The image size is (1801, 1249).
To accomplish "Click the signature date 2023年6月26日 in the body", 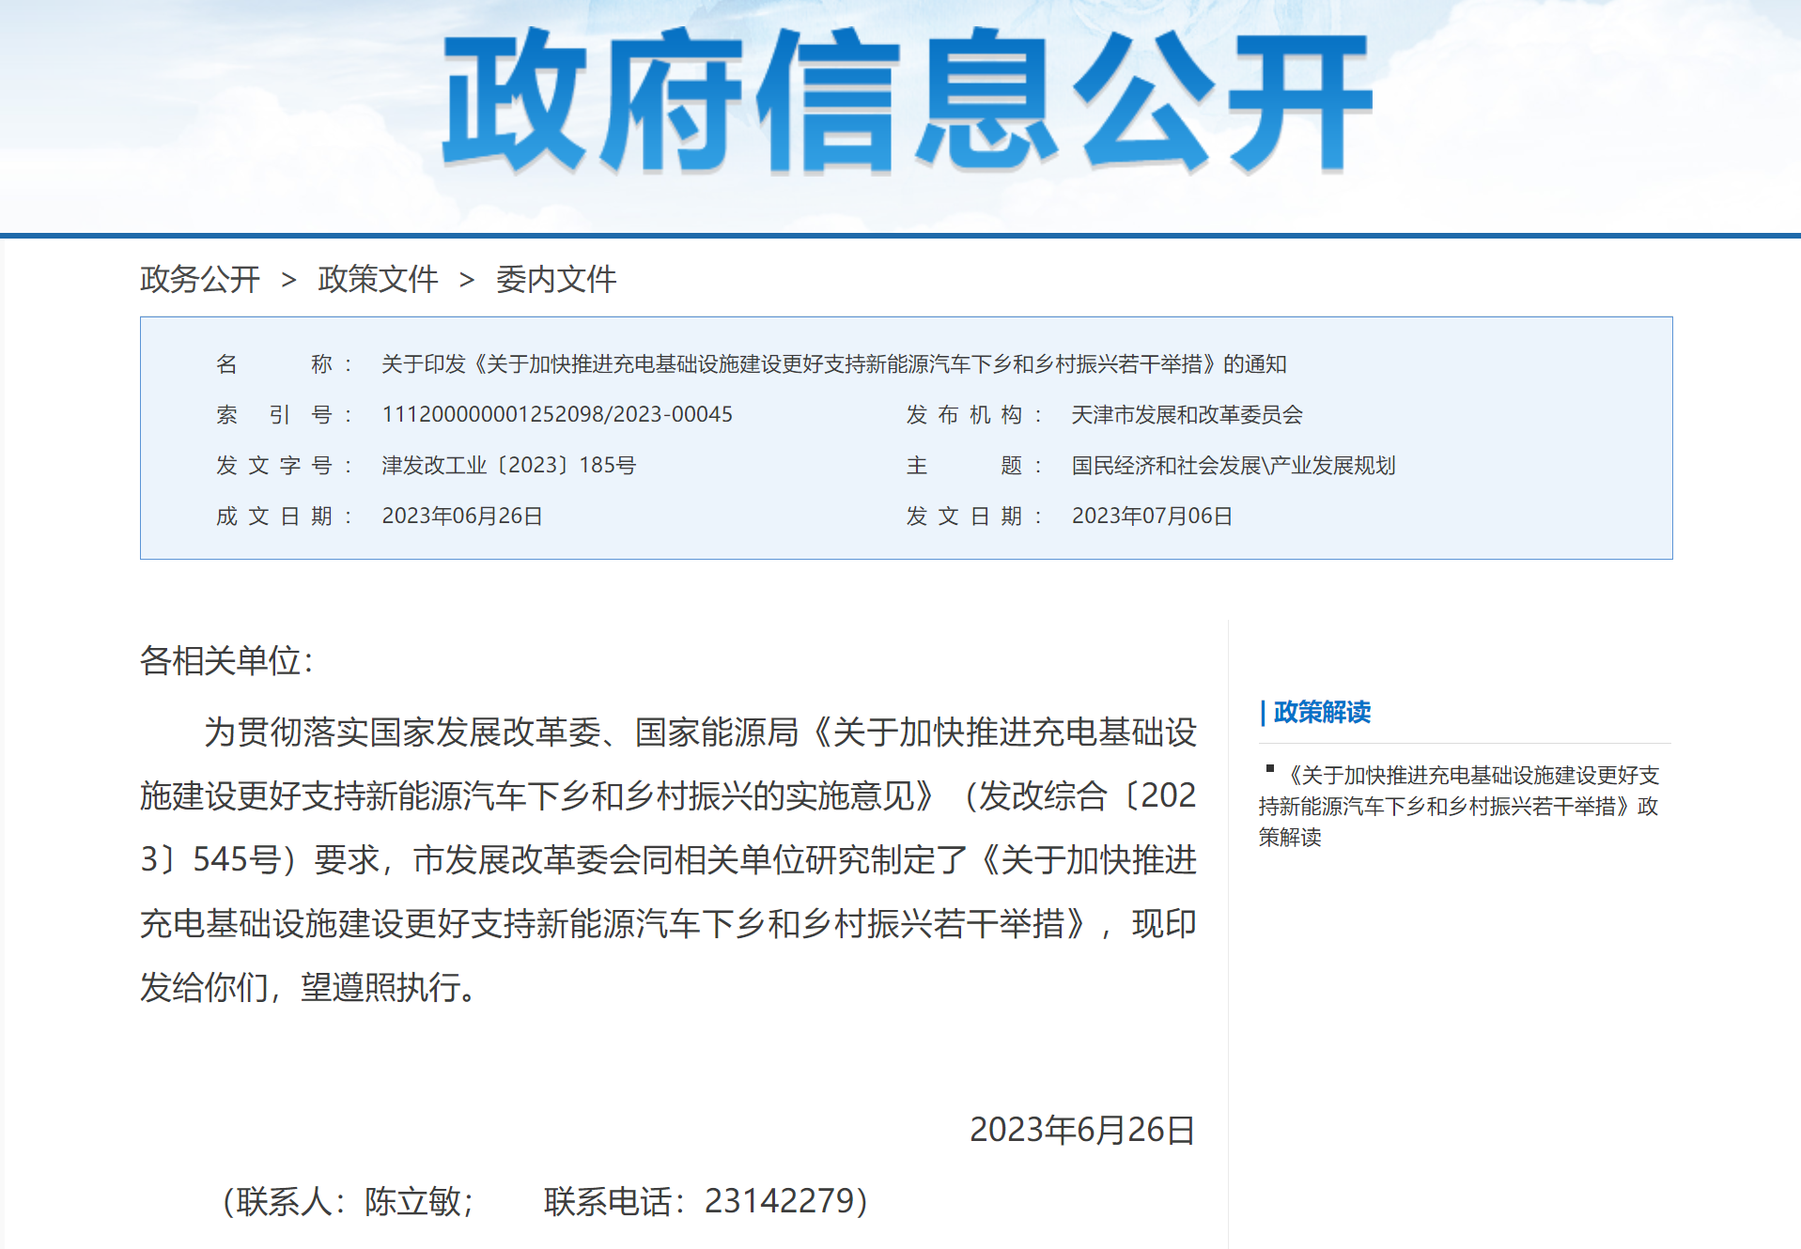I will (x=1081, y=1130).
